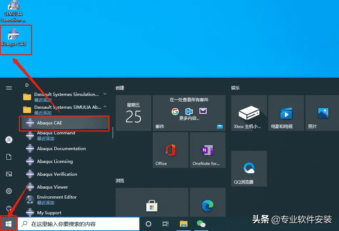Open user account icon in Start sidebar

click(x=9, y=140)
